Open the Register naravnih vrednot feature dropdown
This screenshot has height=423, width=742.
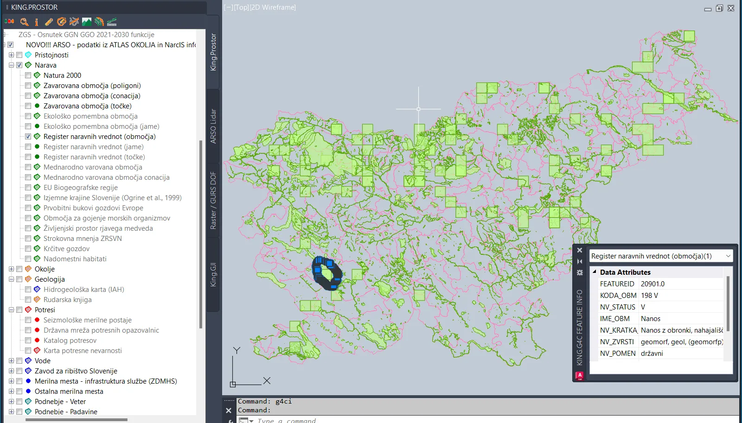pyautogui.click(x=728, y=256)
